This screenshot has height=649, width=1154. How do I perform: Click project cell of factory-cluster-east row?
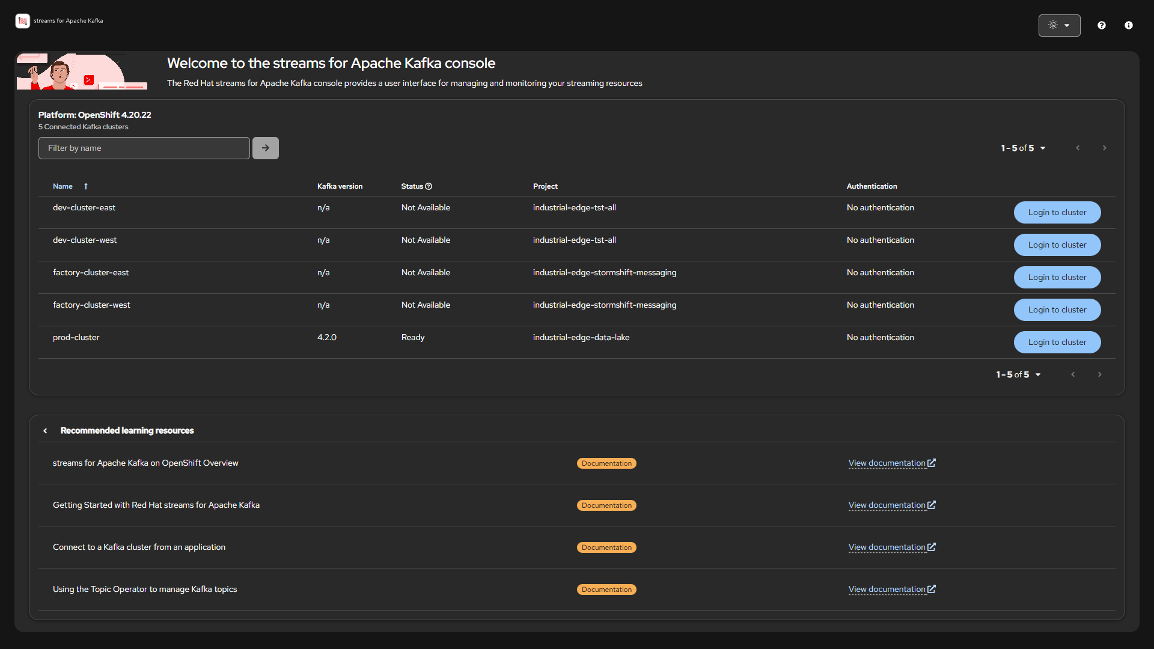point(605,272)
